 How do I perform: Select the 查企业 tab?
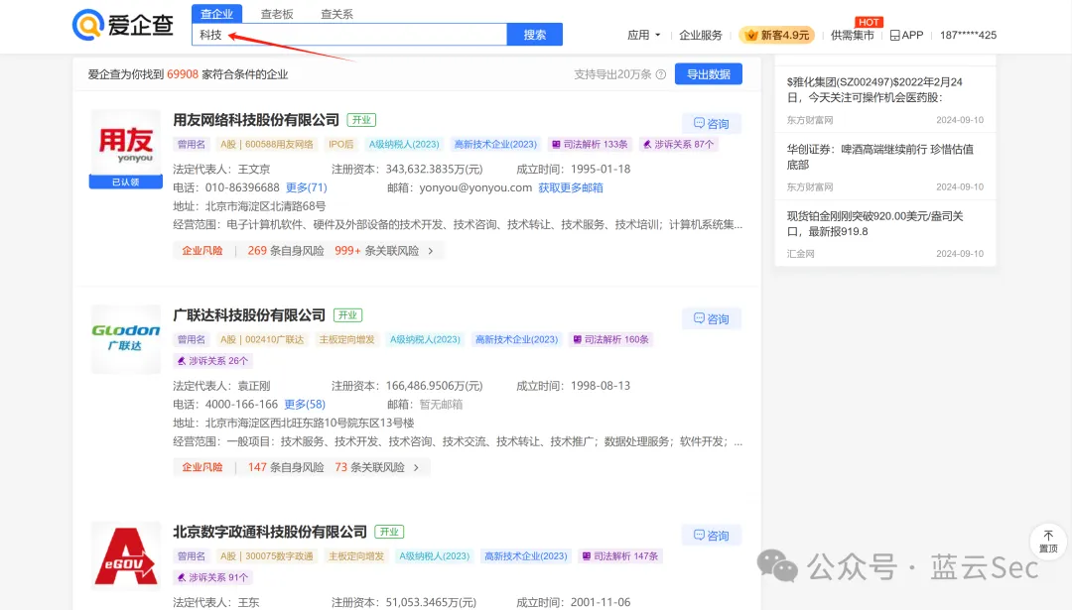216,14
